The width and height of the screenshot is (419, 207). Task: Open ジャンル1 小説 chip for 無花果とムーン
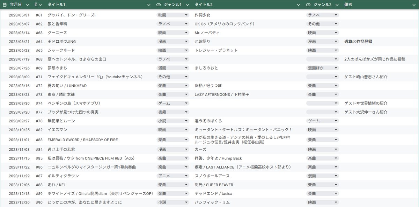point(172,121)
